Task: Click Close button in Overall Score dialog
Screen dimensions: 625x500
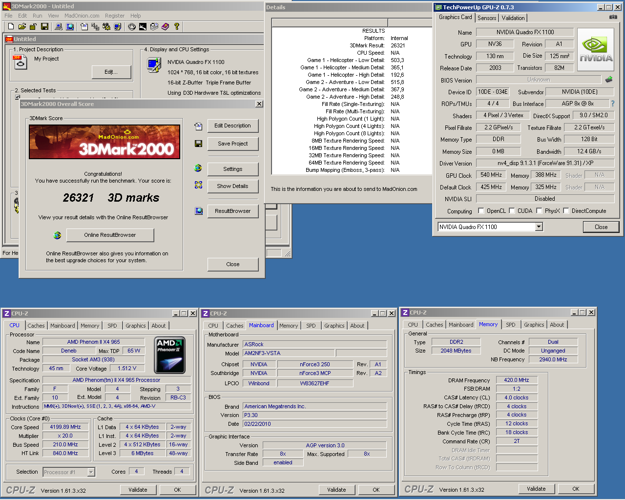Action: [x=233, y=264]
